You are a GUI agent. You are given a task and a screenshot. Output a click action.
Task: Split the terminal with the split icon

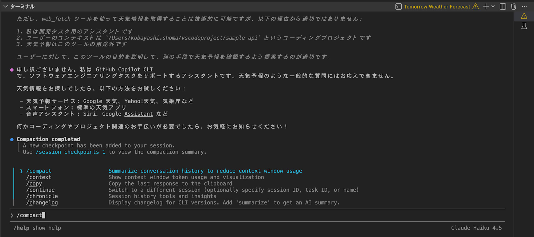tap(503, 6)
